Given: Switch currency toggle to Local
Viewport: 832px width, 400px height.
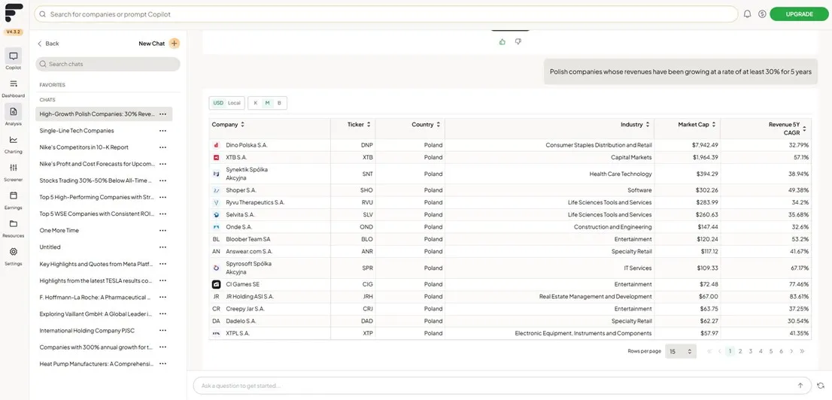Looking at the screenshot, I should (x=234, y=103).
